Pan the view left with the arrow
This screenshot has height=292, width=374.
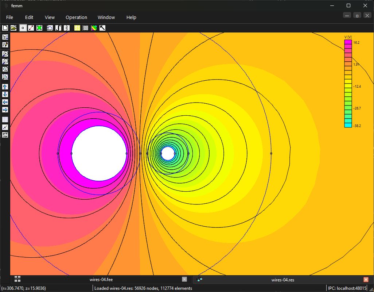coord(5,102)
